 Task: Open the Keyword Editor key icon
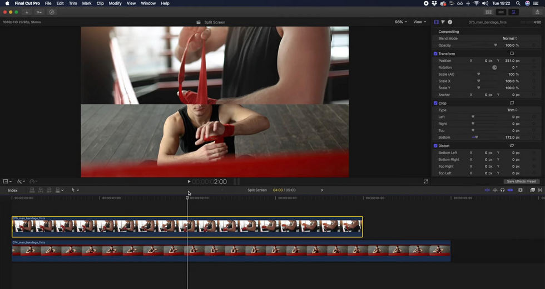(39, 12)
